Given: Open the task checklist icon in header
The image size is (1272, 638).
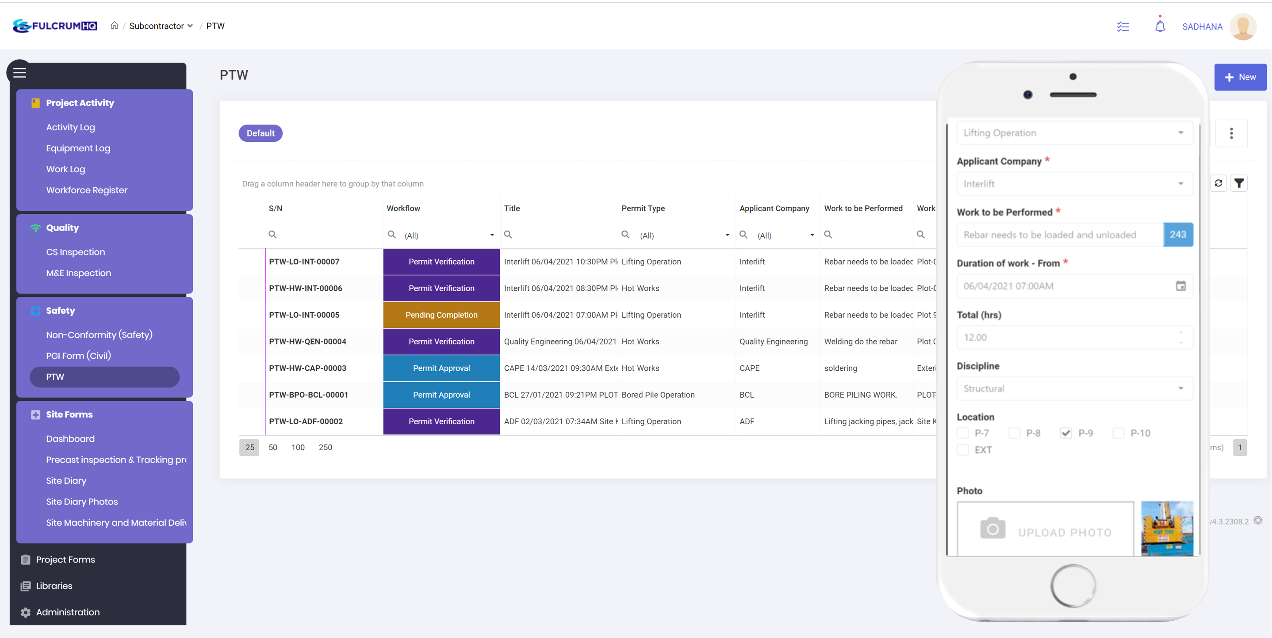Looking at the screenshot, I should click(x=1123, y=27).
